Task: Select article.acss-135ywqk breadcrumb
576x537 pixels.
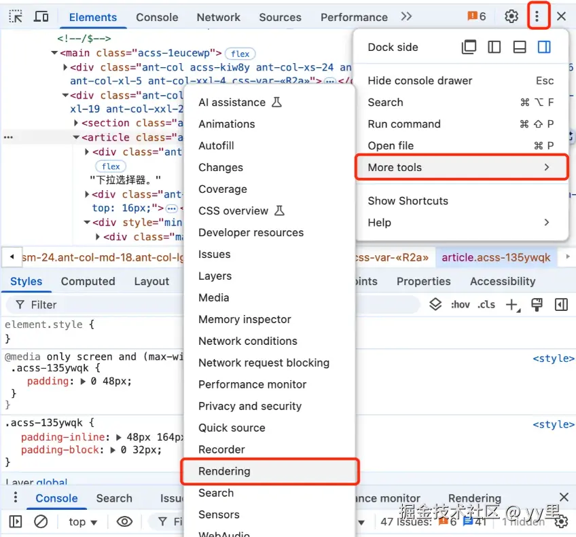Action: tap(496, 257)
